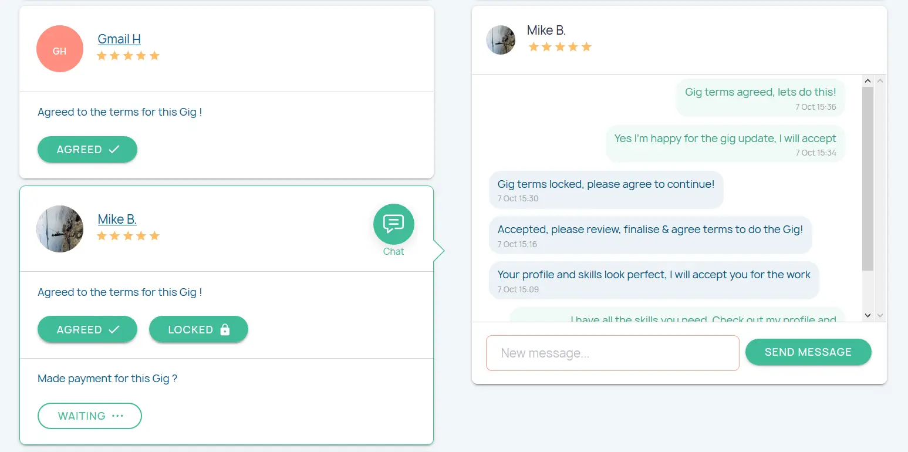The width and height of the screenshot is (908, 452).
Task: Click the checkmark icon in Gmail H's AGREED button
Action: coord(114,150)
